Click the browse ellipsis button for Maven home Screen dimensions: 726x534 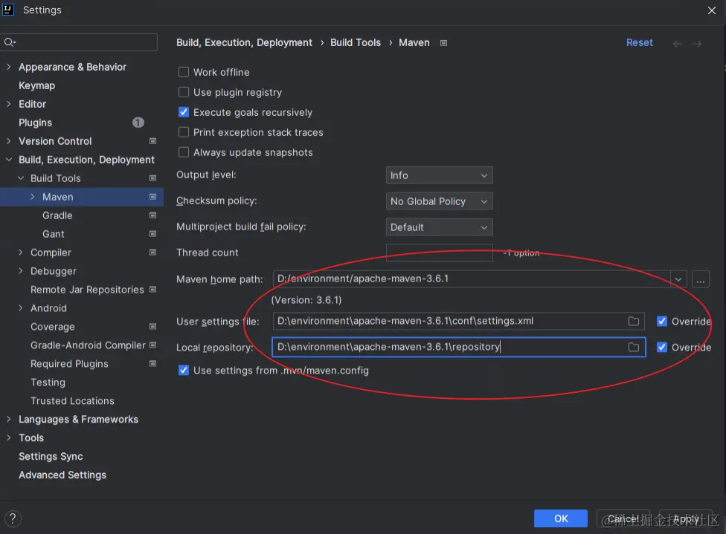[700, 279]
